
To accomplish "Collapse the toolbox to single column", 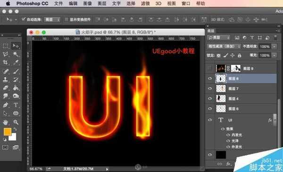I will pyautogui.click(x=19, y=35).
